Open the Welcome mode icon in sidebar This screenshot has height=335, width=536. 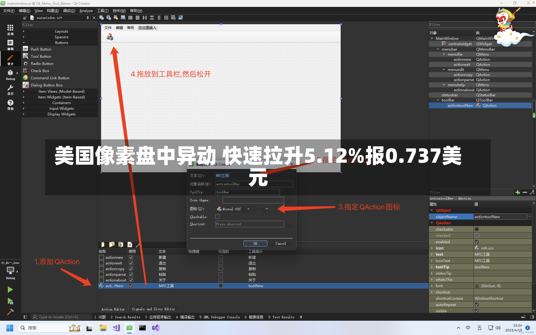pos(10,30)
